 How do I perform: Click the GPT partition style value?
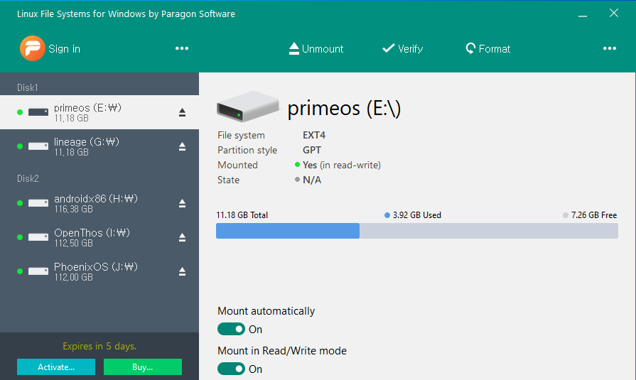pos(312,150)
